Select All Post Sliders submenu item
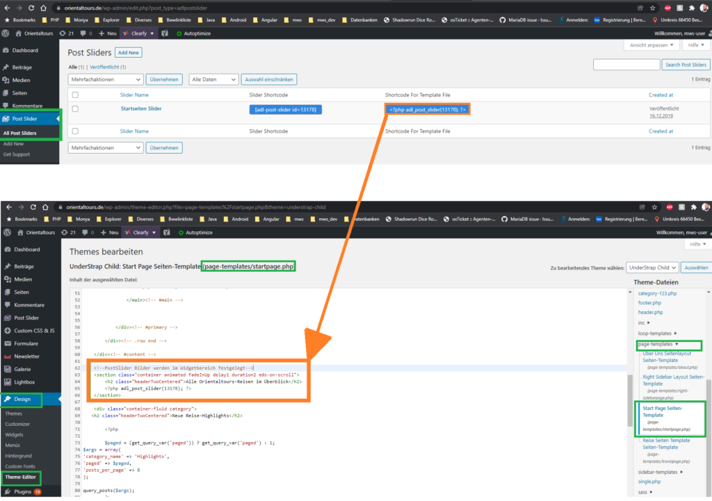Screen dimensions: 712x501 [x=20, y=133]
